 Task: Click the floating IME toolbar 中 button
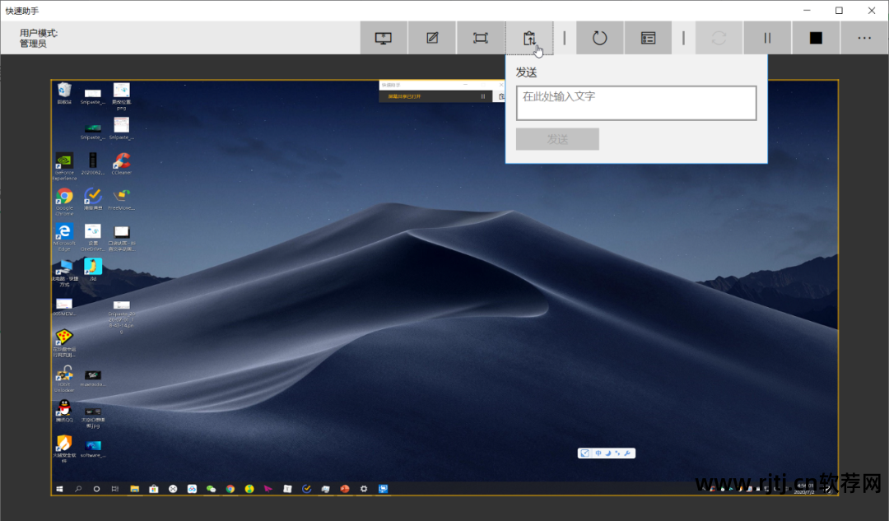click(598, 453)
